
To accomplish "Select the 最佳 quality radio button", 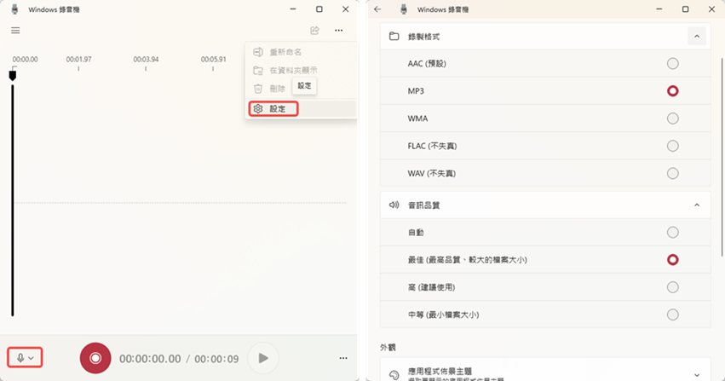I will [673, 260].
